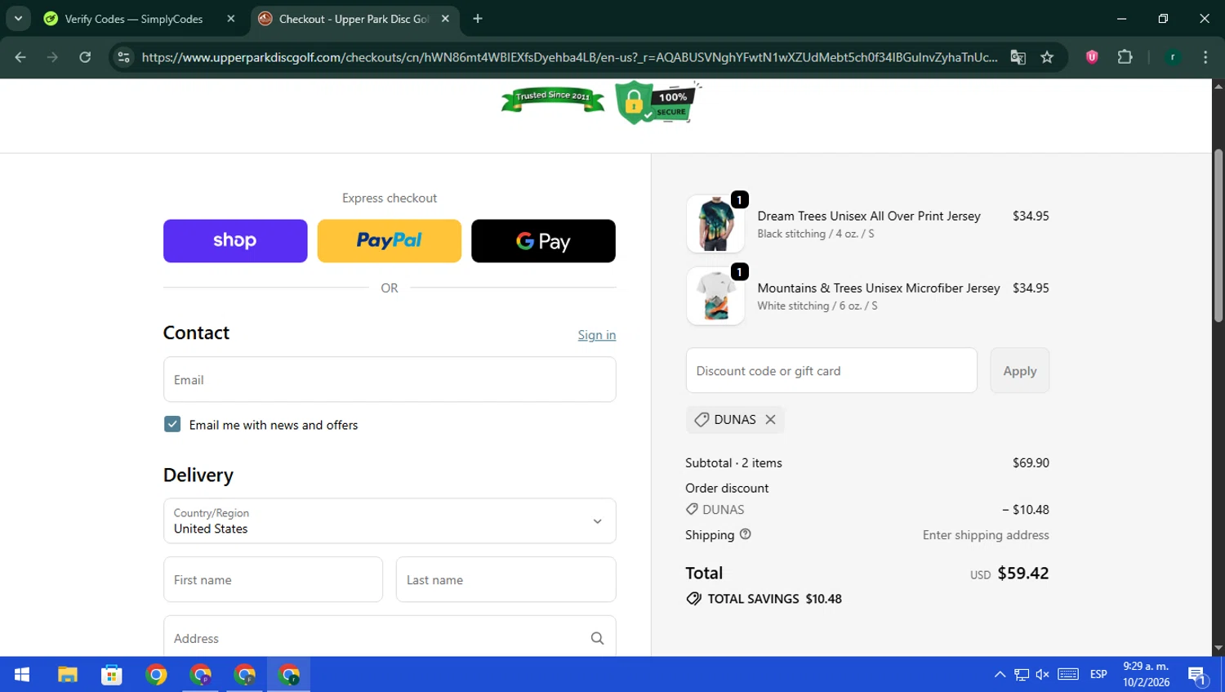Open first Chrome icon in taskbar
This screenshot has height=692, width=1225.
click(156, 674)
